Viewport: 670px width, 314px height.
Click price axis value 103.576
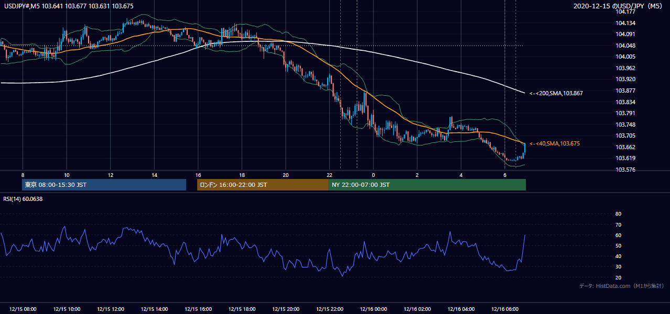(625, 170)
